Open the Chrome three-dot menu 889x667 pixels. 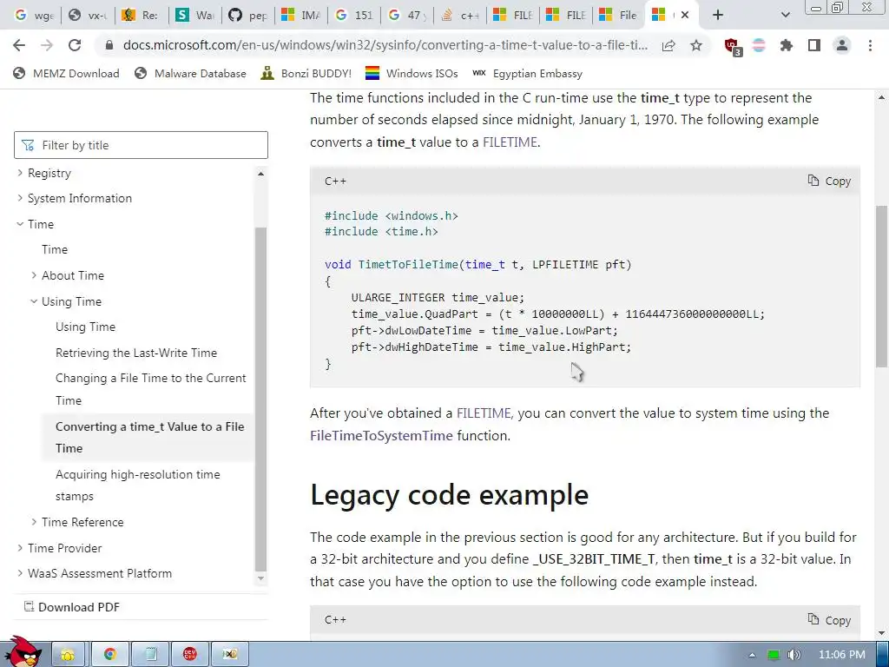point(870,45)
